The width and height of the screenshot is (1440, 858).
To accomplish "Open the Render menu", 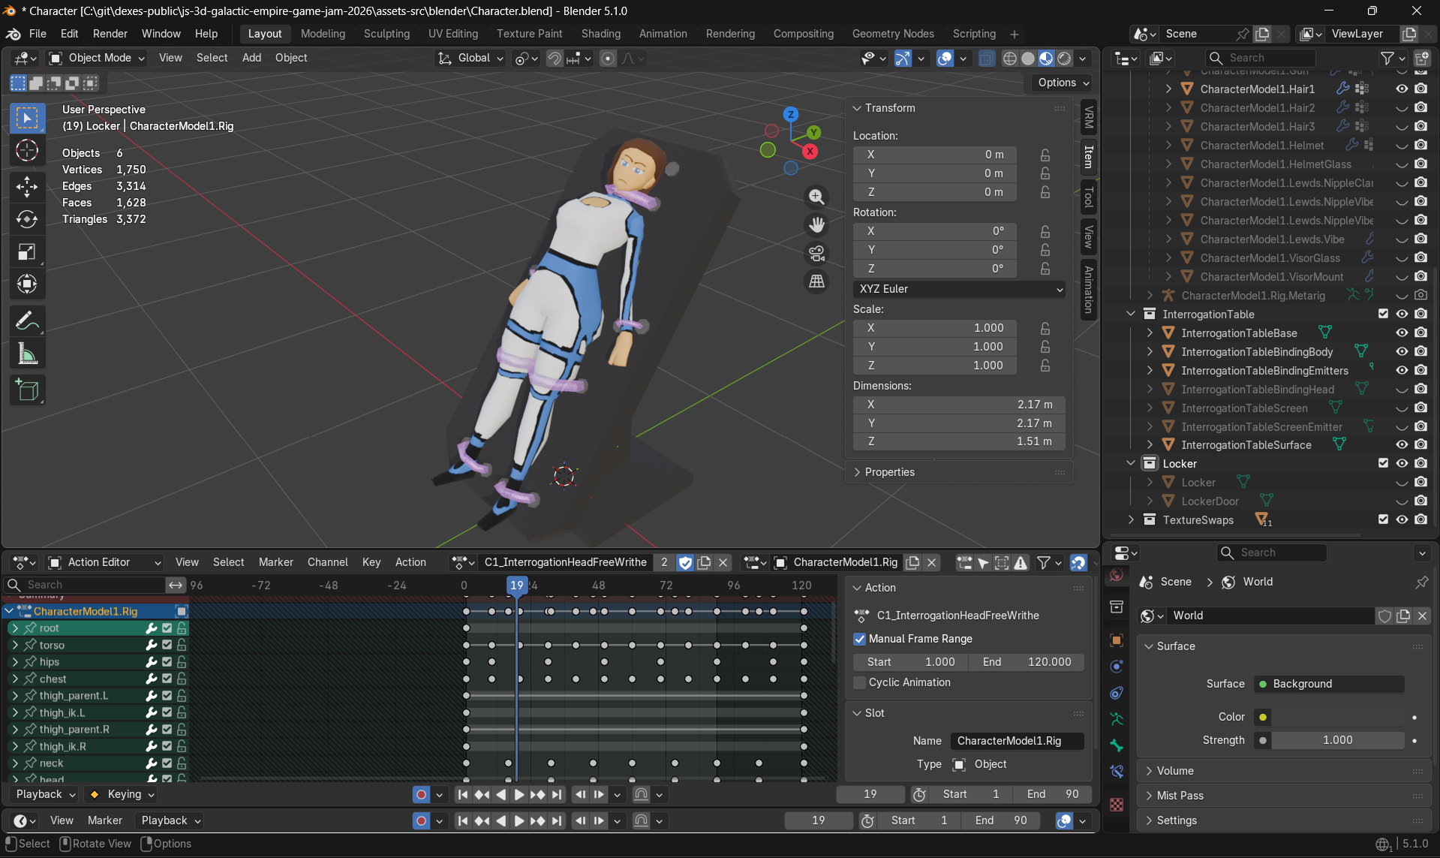I will coord(110,34).
